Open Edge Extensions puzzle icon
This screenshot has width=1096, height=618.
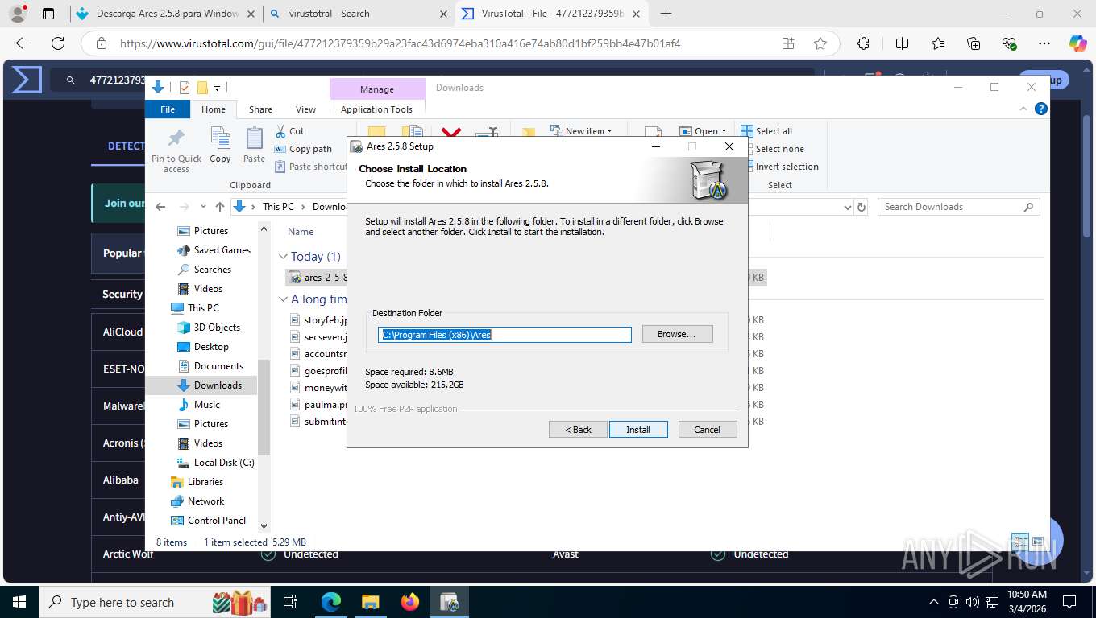coord(863,43)
